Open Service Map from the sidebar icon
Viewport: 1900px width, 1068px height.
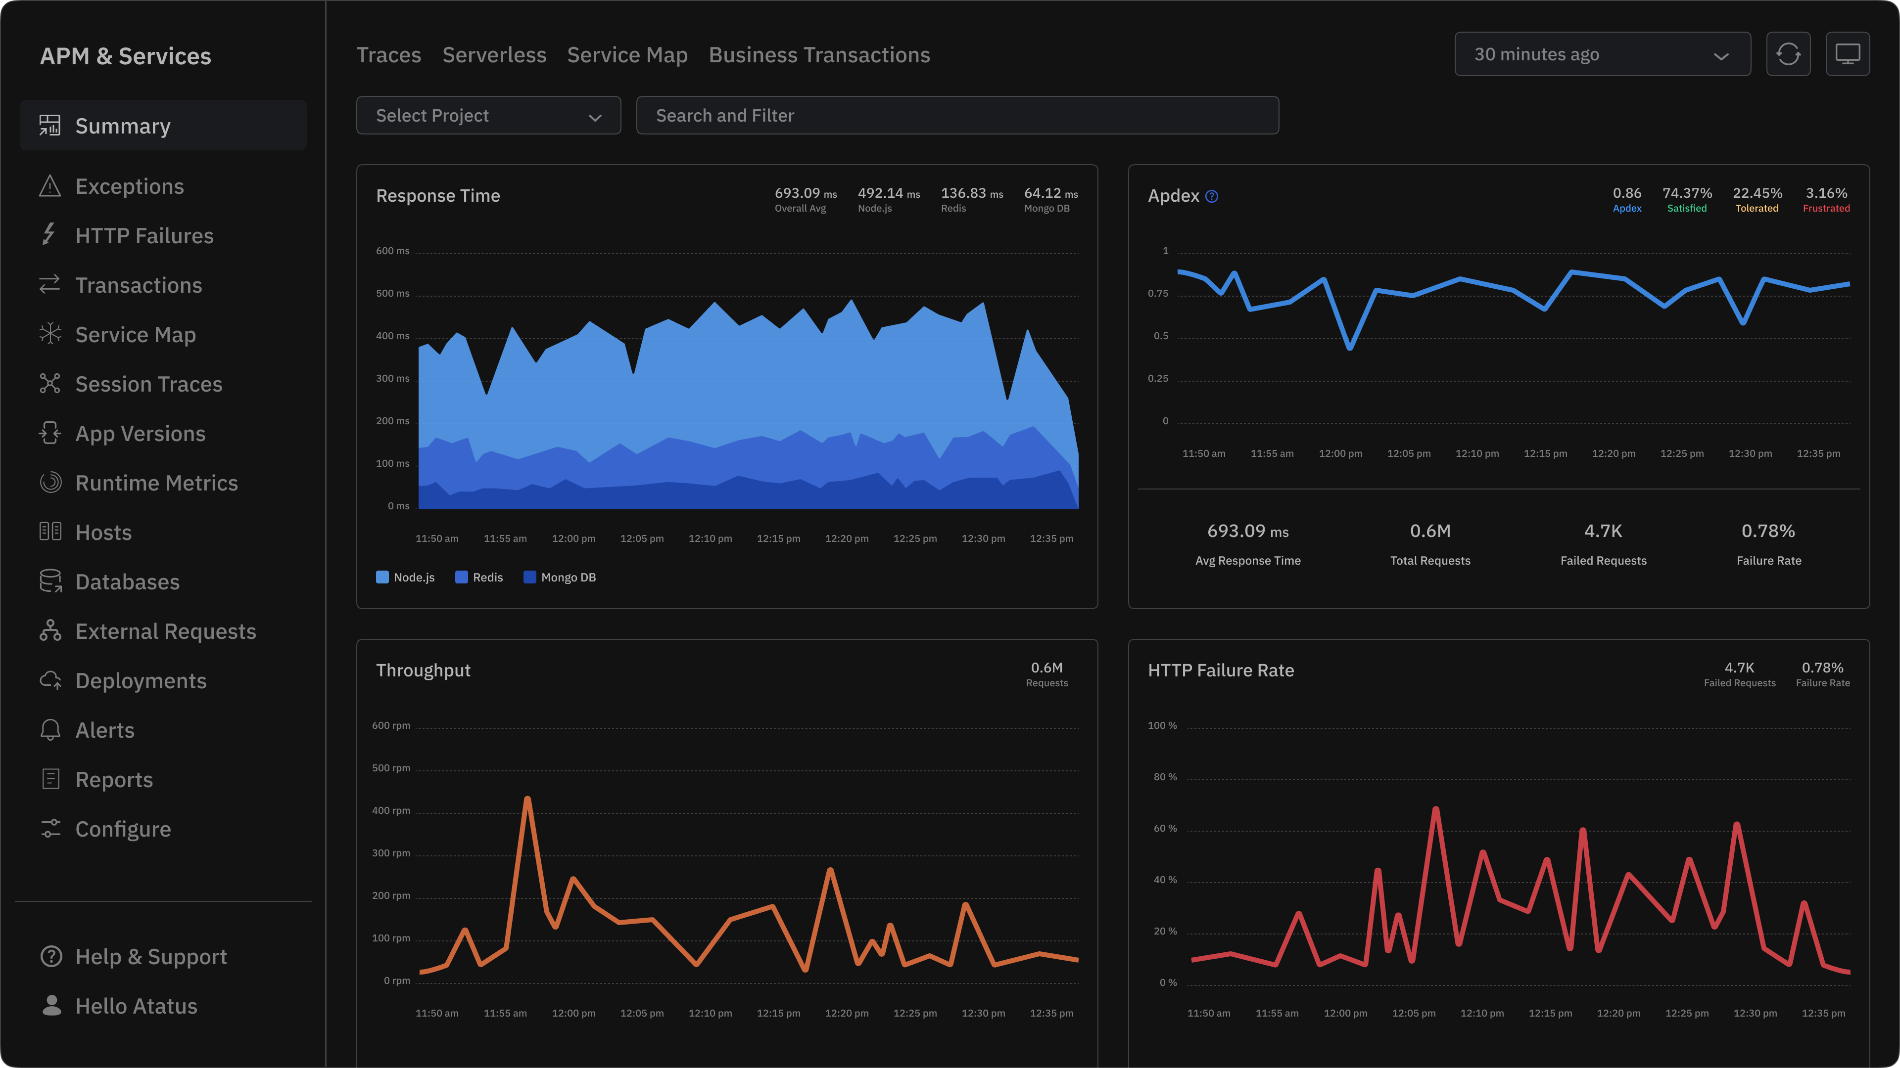[x=49, y=334]
